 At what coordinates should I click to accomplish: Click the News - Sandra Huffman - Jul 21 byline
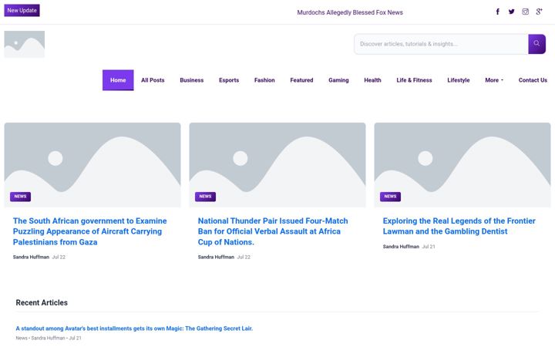click(49, 339)
